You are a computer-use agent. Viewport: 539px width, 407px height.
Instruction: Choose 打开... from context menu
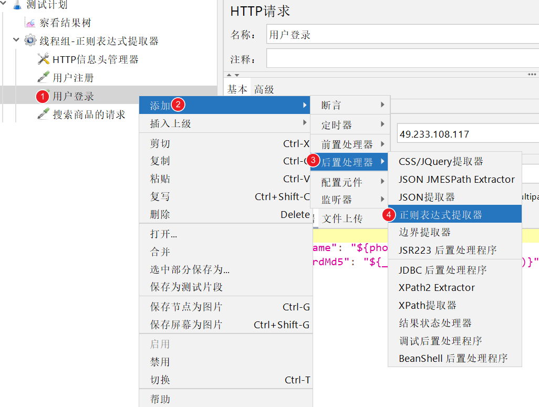[226, 234]
